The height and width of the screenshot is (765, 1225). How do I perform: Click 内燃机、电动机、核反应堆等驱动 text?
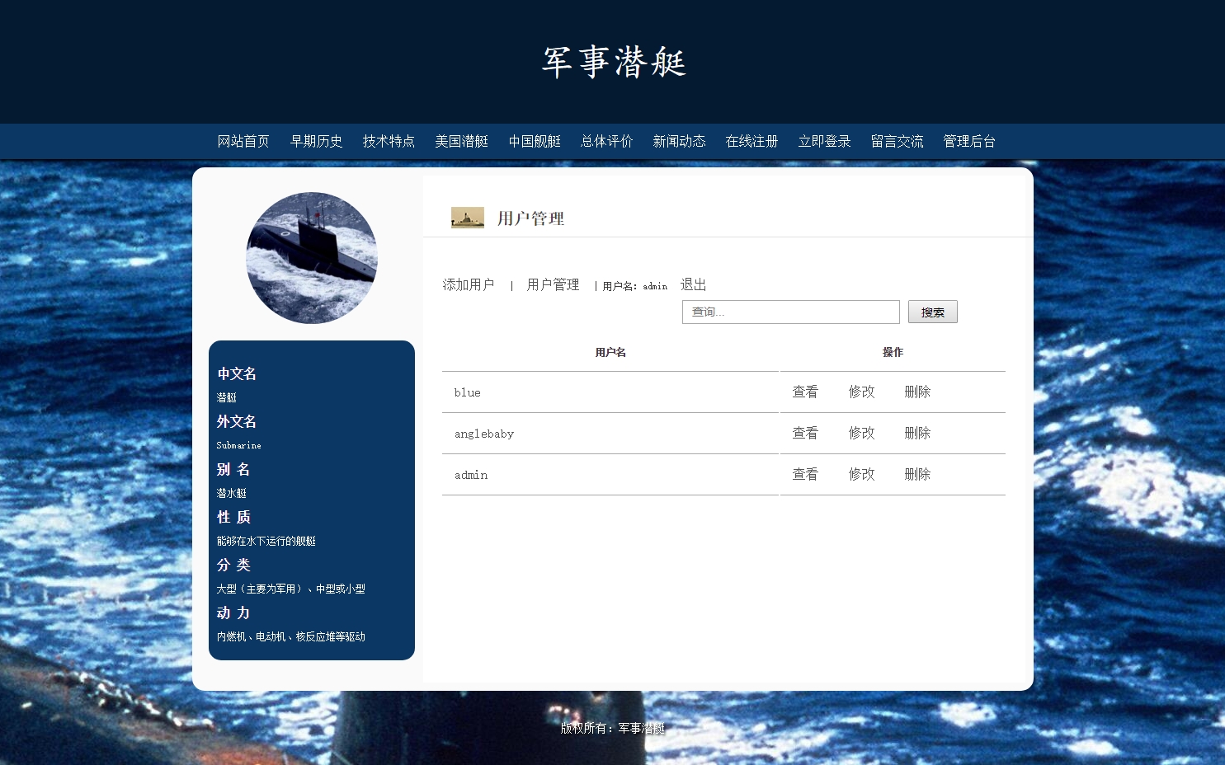coord(290,636)
